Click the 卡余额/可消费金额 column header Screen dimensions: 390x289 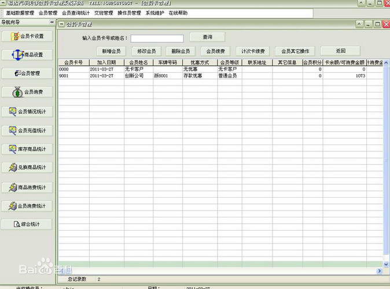(344, 62)
